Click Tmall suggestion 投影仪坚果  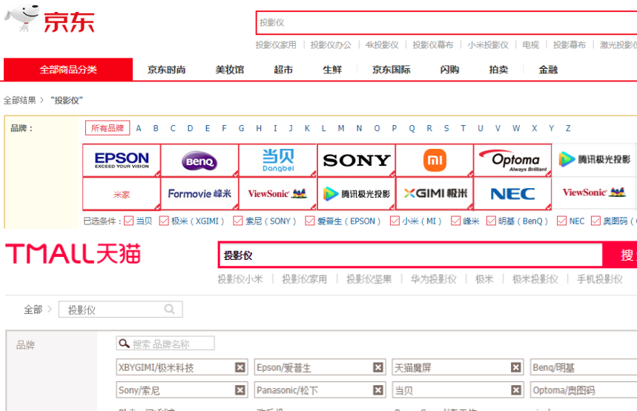369,279
